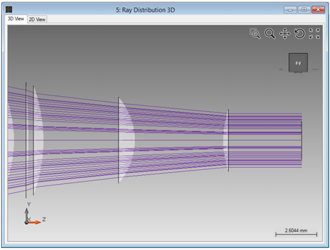This screenshot has width=330, height=250.
Task: Click the Y axis arrow on the triad
Action: [26, 214]
